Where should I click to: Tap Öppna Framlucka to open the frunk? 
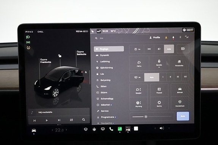[45, 61]
